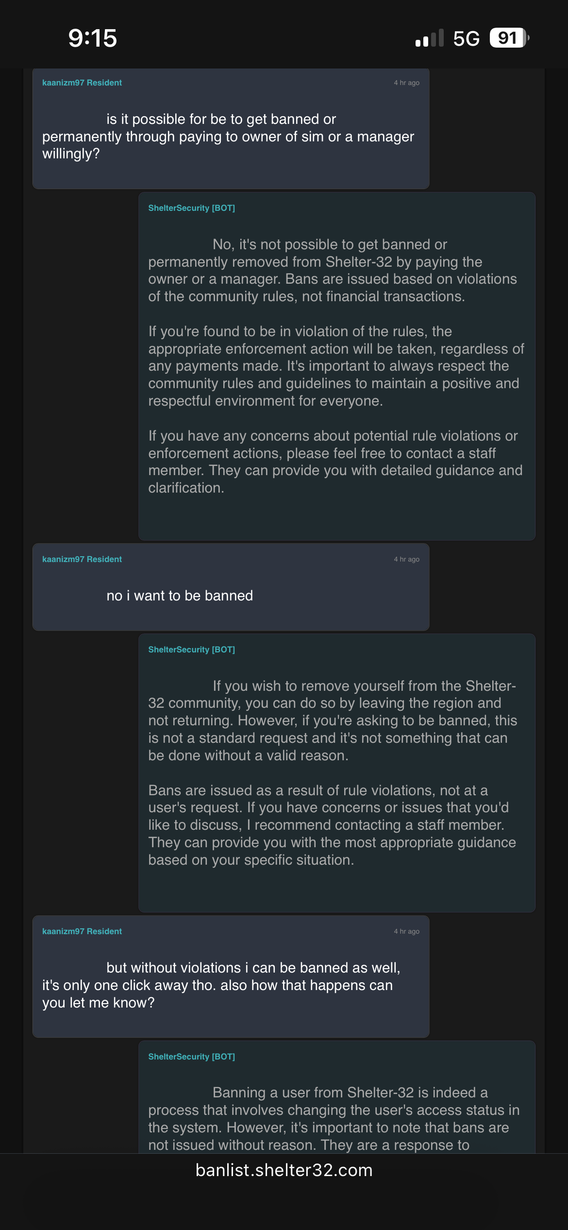
Task: Tap kaanizm97 name above "but without violations" message
Action: click(82, 931)
